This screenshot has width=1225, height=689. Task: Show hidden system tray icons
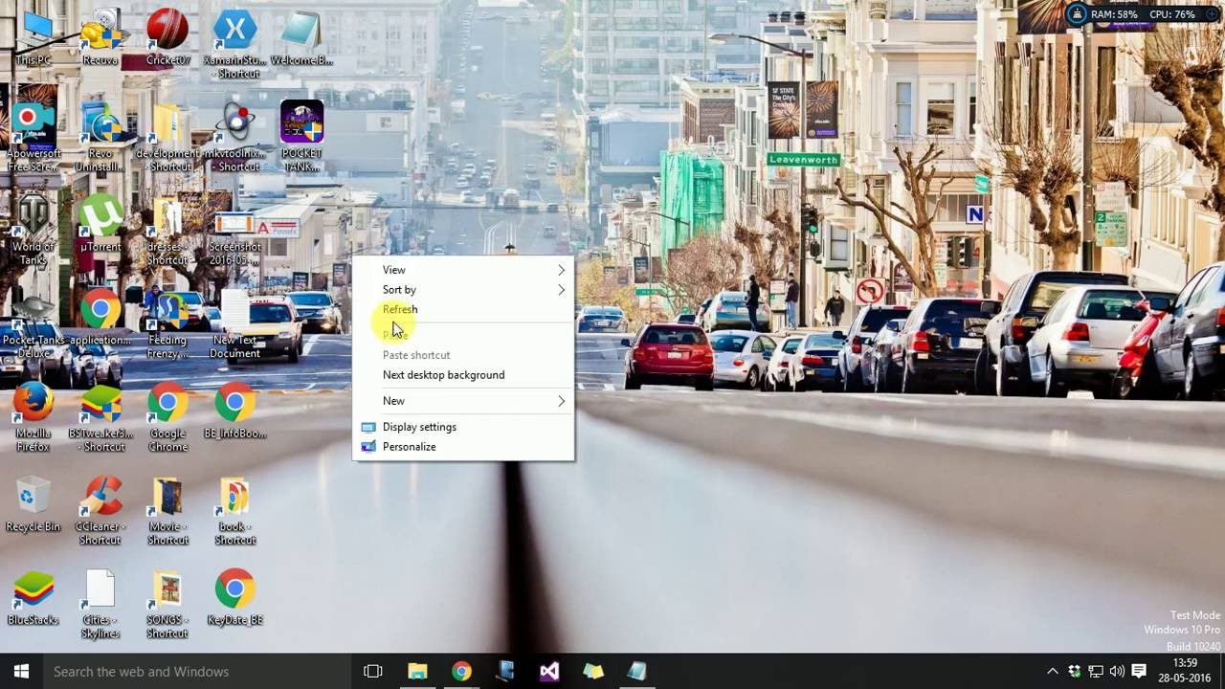pyautogui.click(x=1053, y=672)
